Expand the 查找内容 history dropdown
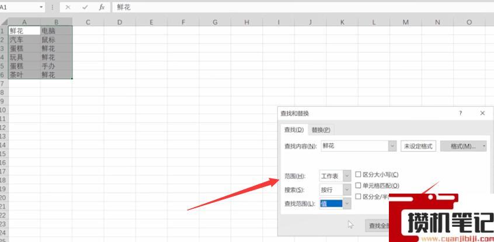 (392, 146)
